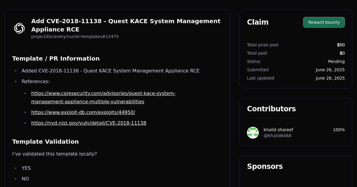
Task: Click the Submitted June 26, 2025 date
Action: [x=330, y=70]
